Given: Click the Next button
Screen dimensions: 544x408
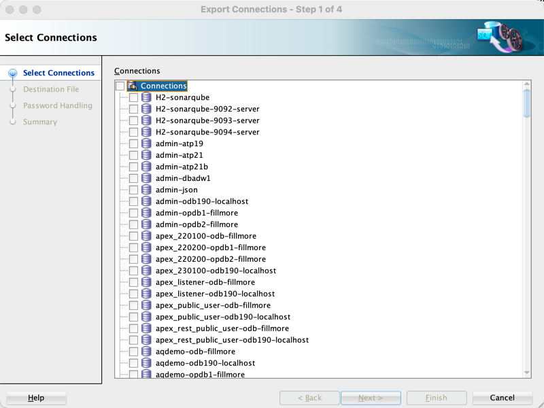Looking at the screenshot, I should (x=371, y=398).
